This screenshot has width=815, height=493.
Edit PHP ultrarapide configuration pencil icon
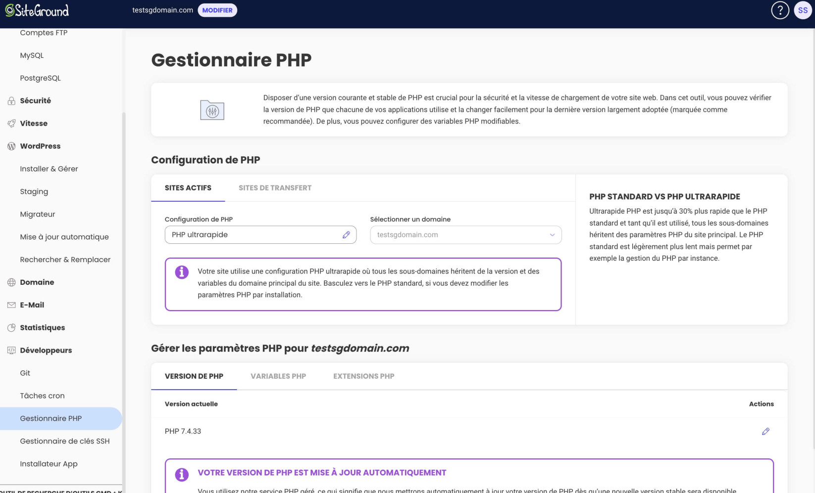pyautogui.click(x=346, y=235)
